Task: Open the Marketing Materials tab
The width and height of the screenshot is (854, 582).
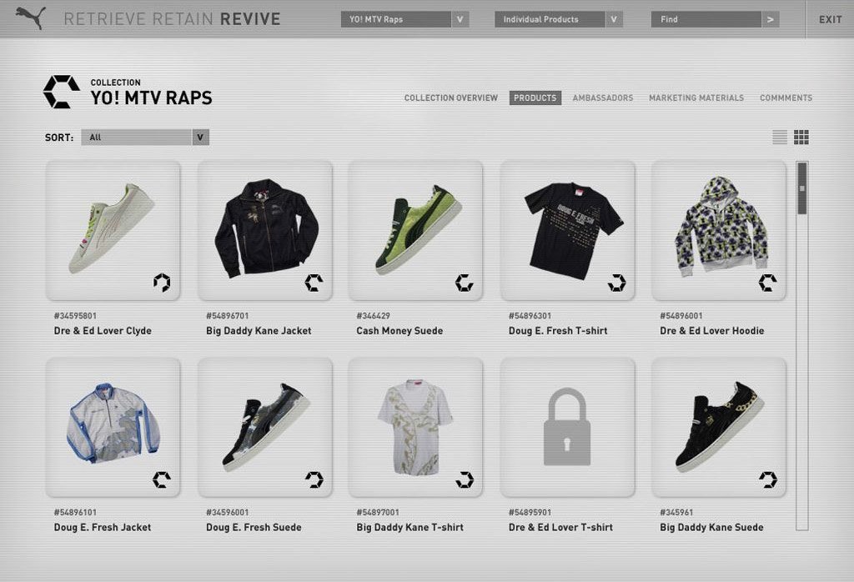Action: pos(696,98)
